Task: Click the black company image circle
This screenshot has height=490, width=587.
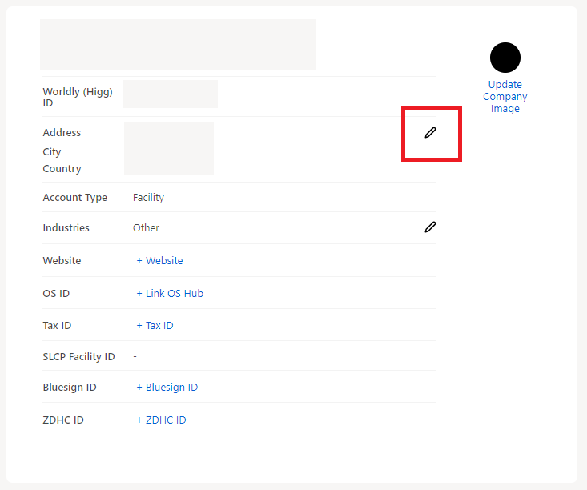Action: [x=505, y=58]
